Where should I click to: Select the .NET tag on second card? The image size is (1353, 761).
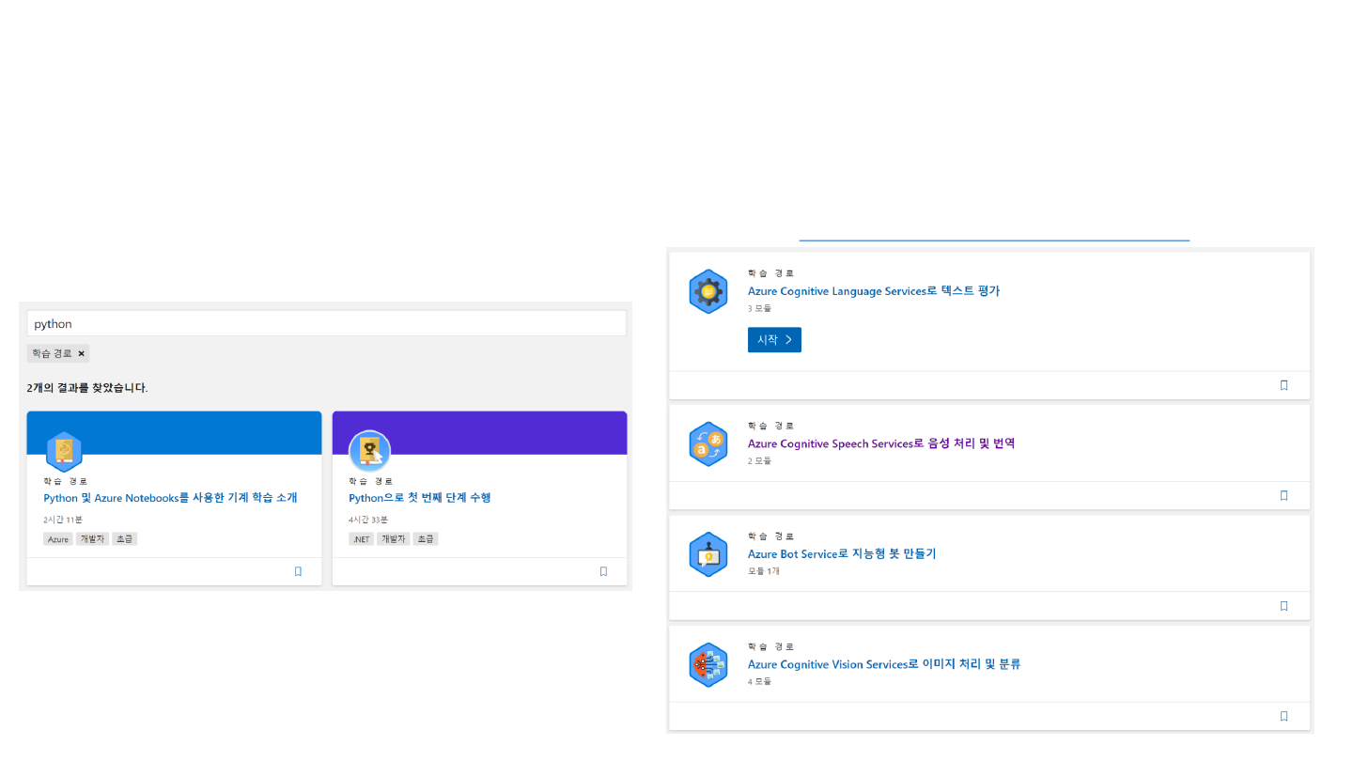361,539
